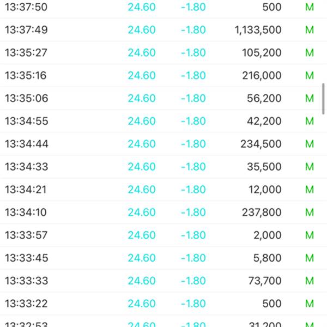The width and height of the screenshot is (327, 327).
Task: Tap the 105,200 volume entry
Action: (x=262, y=52)
